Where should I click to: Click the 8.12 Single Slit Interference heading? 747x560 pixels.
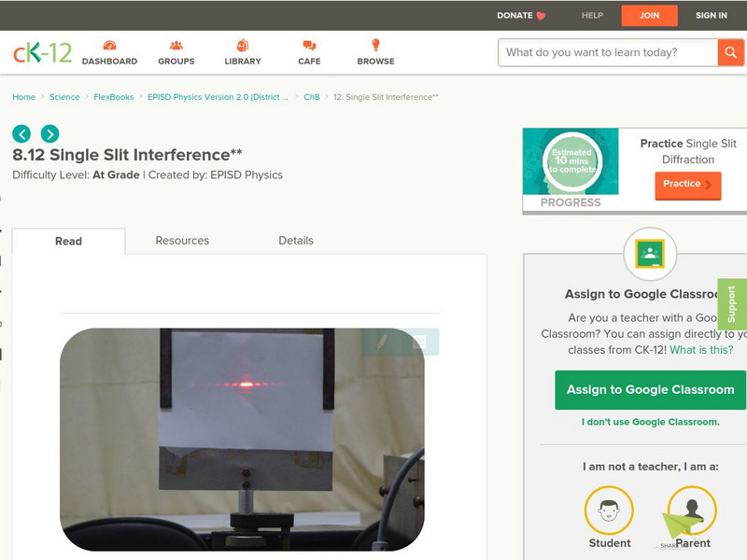tap(127, 155)
